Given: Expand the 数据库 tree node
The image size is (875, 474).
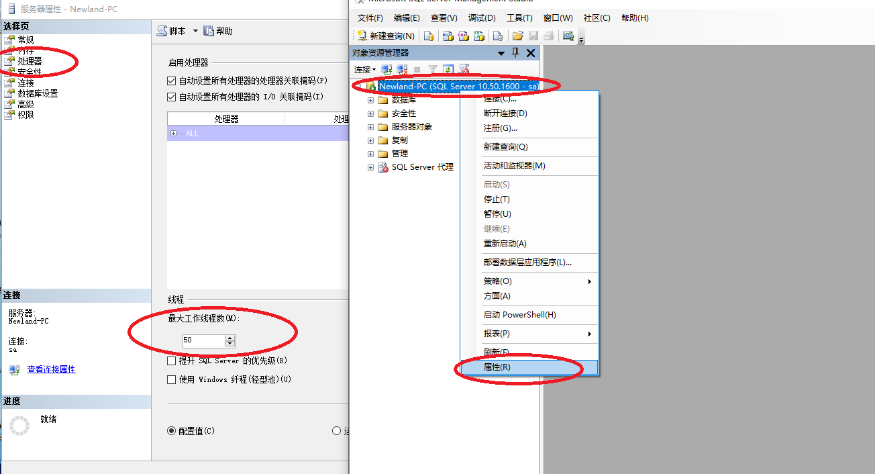Looking at the screenshot, I should tap(370, 100).
